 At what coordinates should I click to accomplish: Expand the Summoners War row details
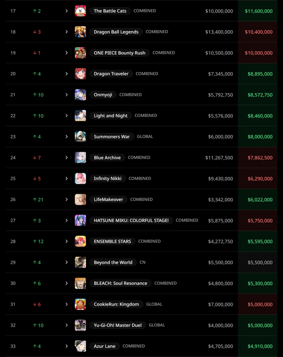click(x=66, y=137)
